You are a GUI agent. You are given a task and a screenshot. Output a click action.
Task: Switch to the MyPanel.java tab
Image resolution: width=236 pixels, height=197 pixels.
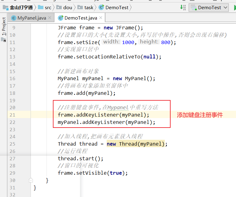pos(31,18)
